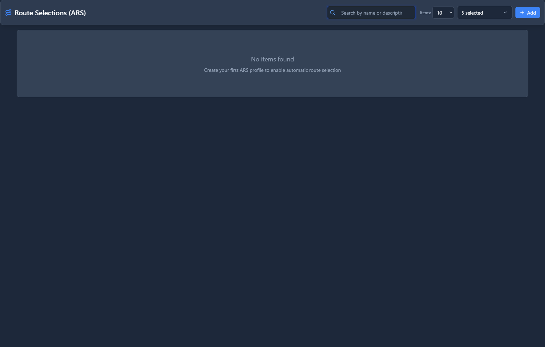Click the '5 selected' text
The height and width of the screenshot is (347, 545).
[472, 13]
